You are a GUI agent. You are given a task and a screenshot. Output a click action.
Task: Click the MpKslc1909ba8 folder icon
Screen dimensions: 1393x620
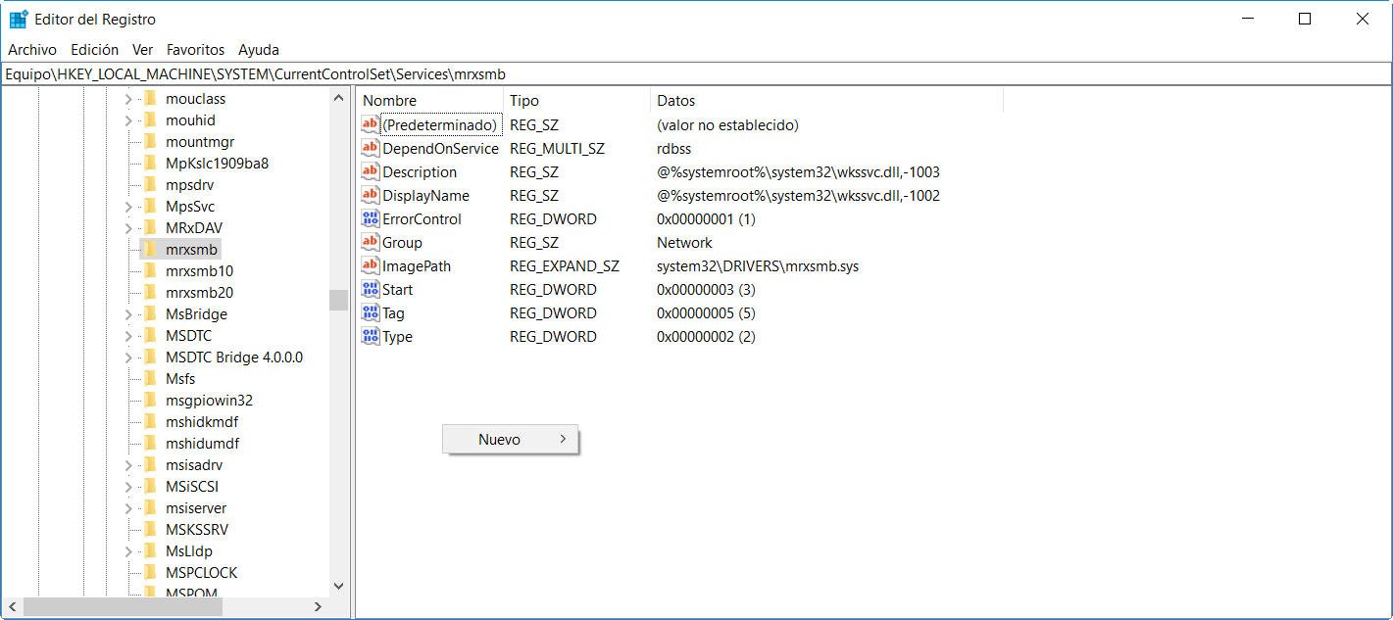click(x=149, y=164)
